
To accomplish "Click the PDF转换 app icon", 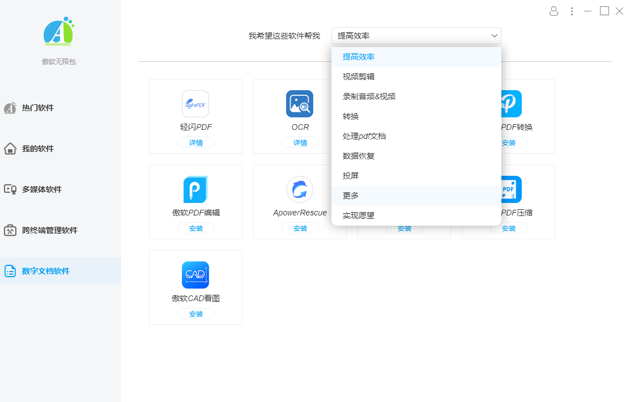I will [x=508, y=104].
